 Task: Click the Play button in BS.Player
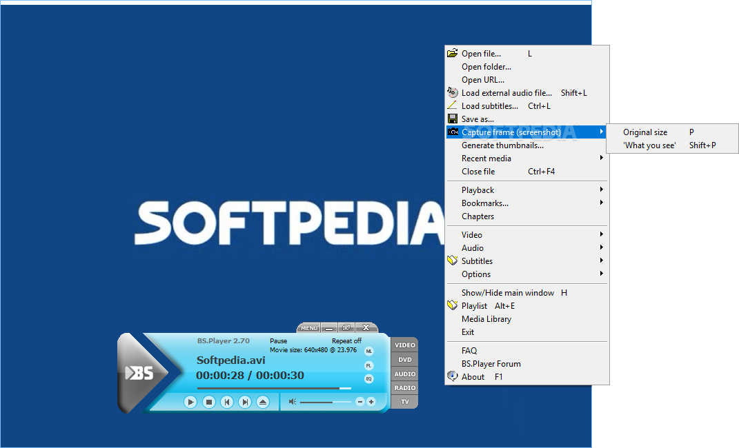coord(190,402)
